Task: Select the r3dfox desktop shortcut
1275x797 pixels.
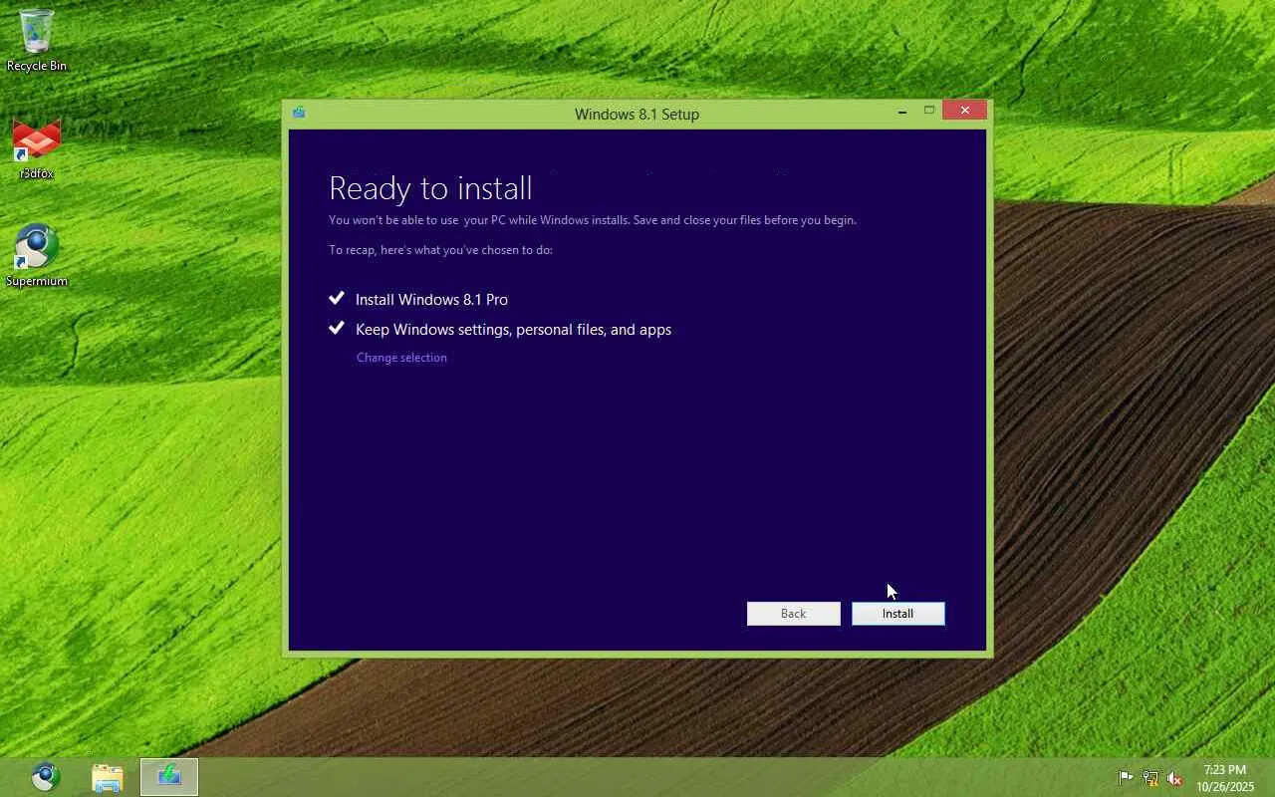Action: point(37,148)
